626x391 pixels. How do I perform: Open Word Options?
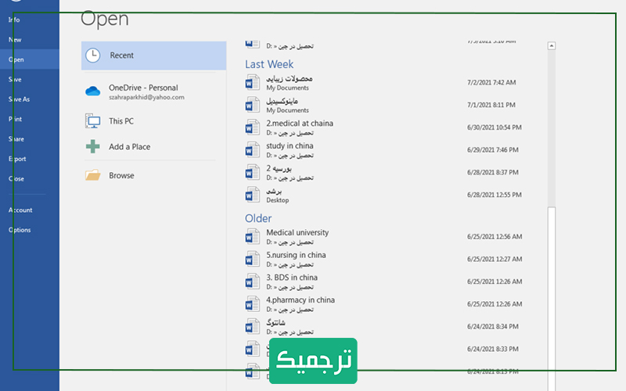pos(19,230)
